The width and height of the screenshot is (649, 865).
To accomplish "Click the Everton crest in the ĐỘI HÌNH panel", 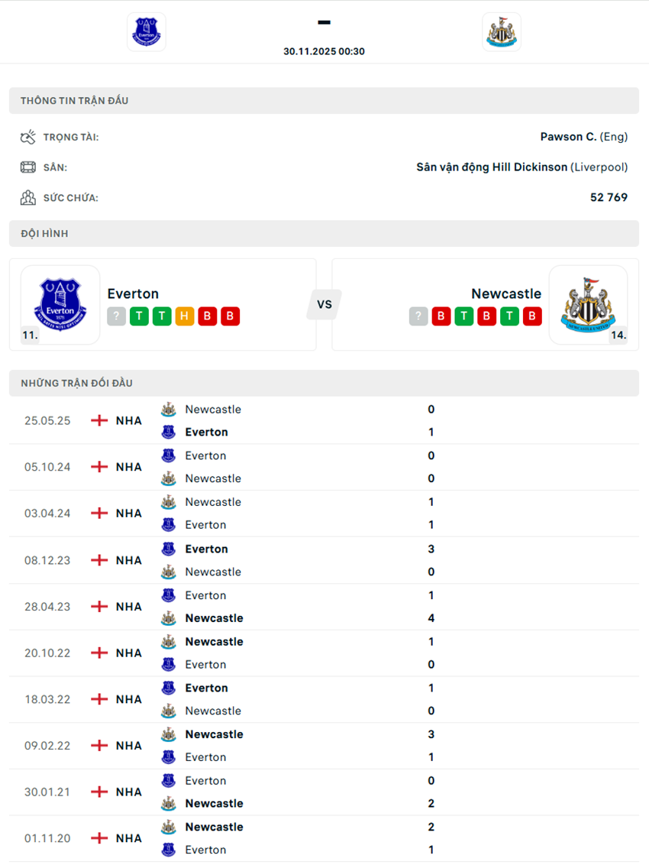I will (x=60, y=304).
